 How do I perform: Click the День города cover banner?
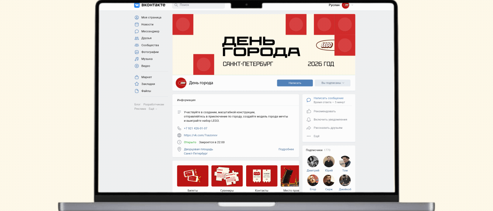pyautogui.click(x=264, y=44)
